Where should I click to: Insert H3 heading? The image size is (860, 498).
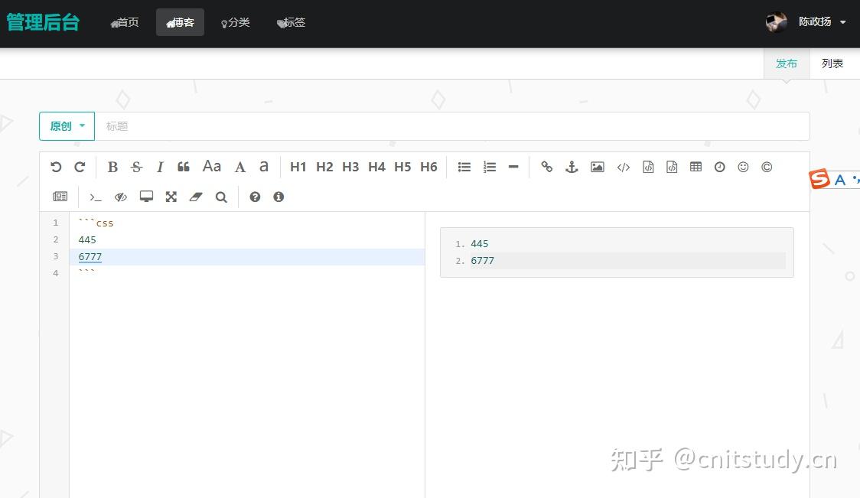(350, 167)
